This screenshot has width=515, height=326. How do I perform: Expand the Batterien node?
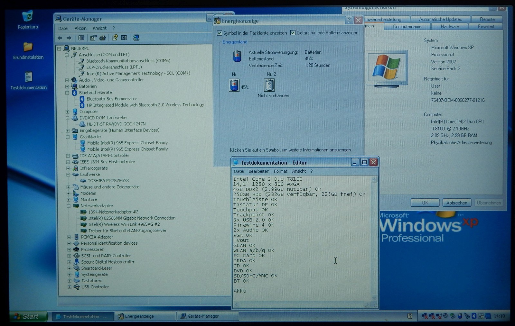[67, 86]
